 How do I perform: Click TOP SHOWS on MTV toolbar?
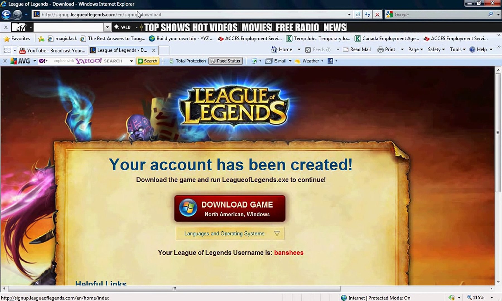pyautogui.click(x=167, y=27)
